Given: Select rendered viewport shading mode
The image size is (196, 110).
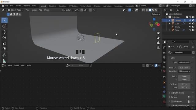Looking at the screenshot, I should pyautogui.click(x=156, y=10).
